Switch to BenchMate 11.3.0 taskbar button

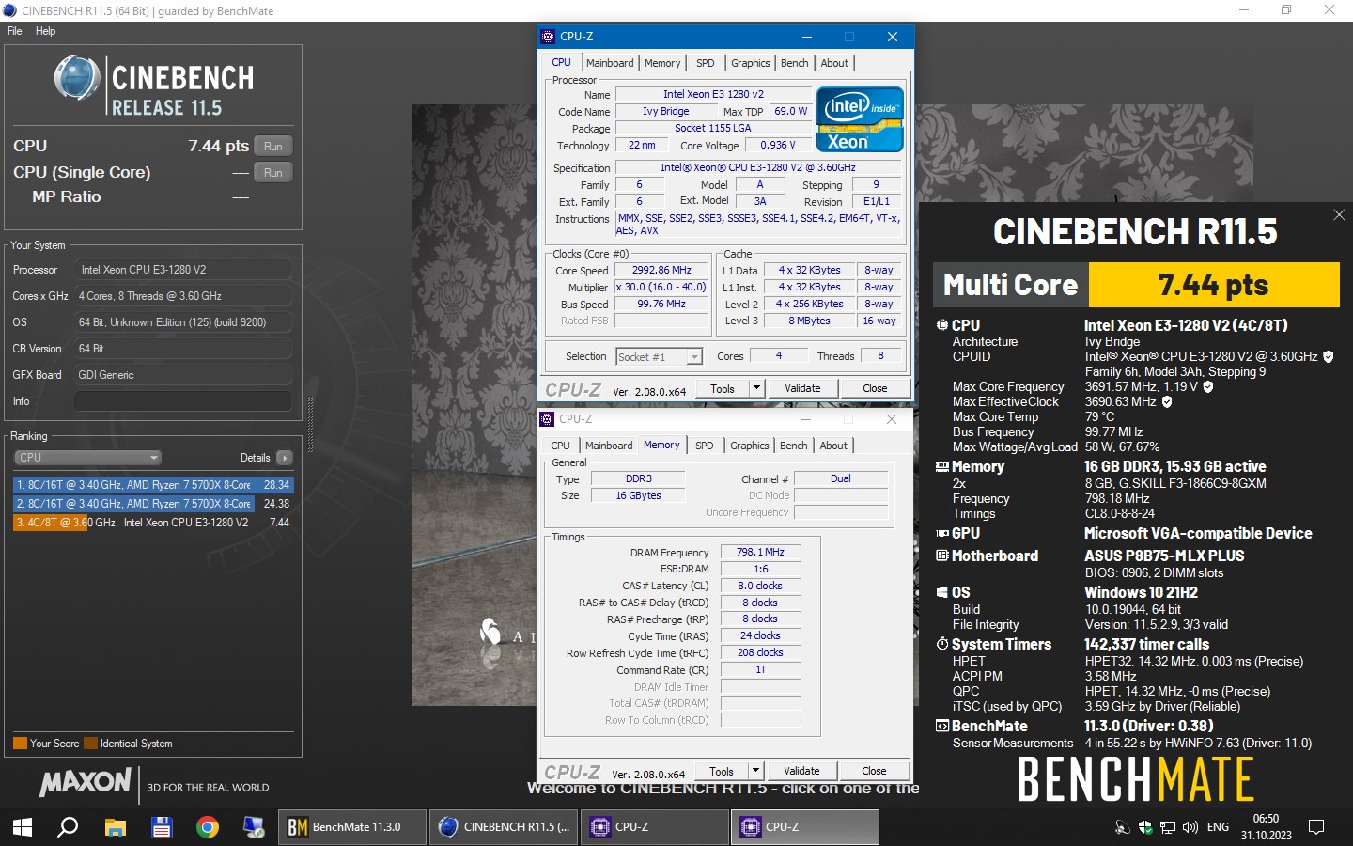coord(352,827)
